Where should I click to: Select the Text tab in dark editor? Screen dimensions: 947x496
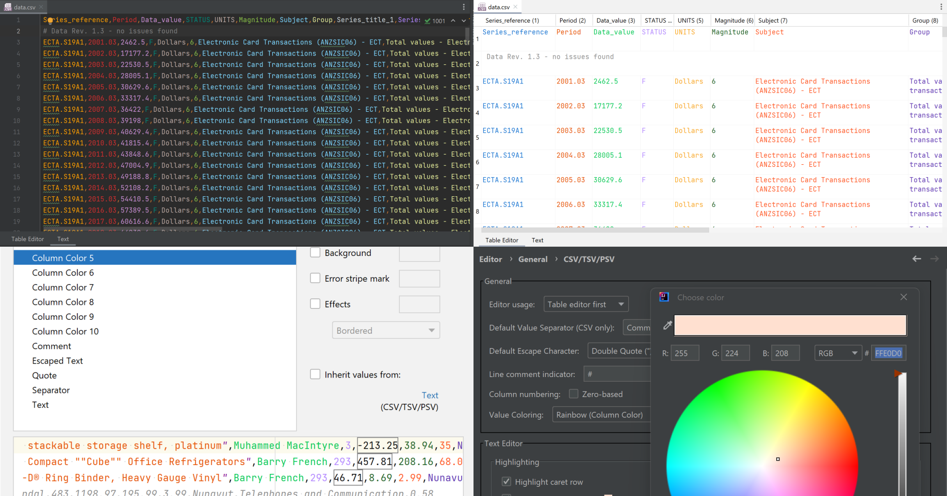tap(63, 239)
